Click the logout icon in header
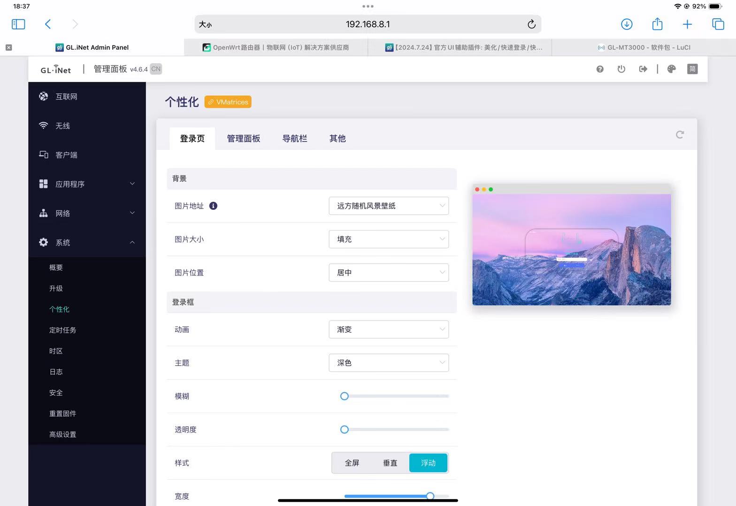Image resolution: width=736 pixels, height=506 pixels. (643, 69)
